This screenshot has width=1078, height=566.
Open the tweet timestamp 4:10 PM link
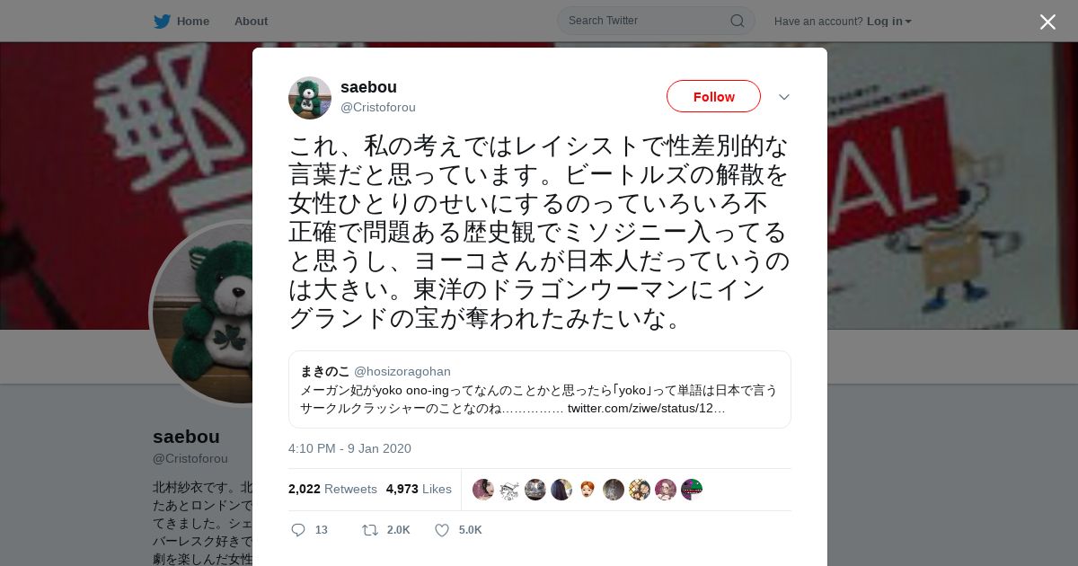(349, 448)
